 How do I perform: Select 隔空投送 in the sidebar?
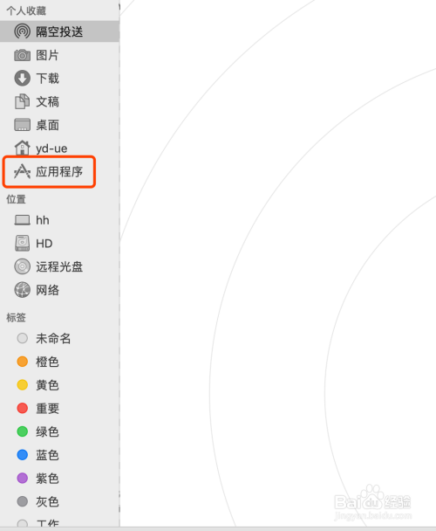coord(59,31)
